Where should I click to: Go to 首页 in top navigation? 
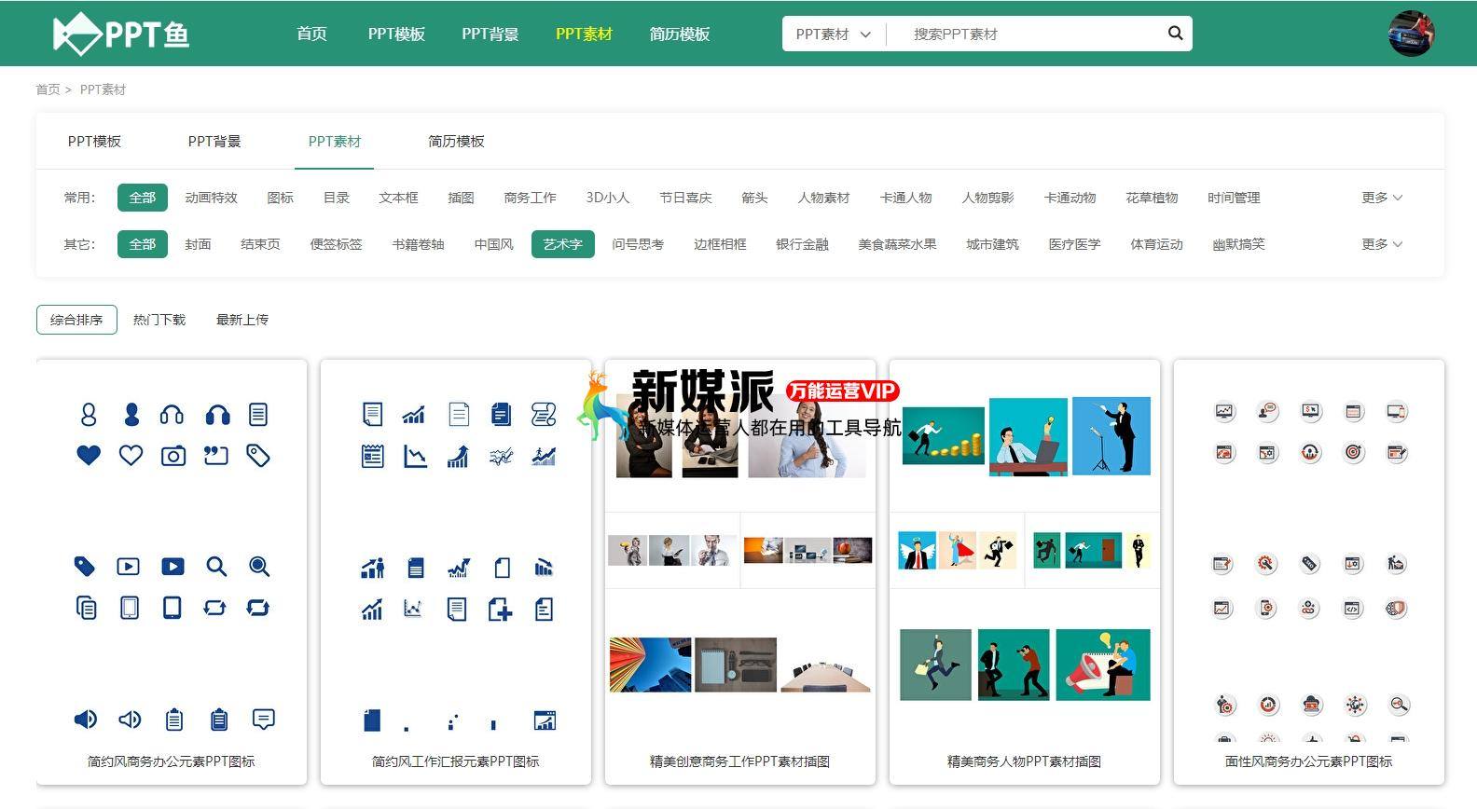point(311,34)
